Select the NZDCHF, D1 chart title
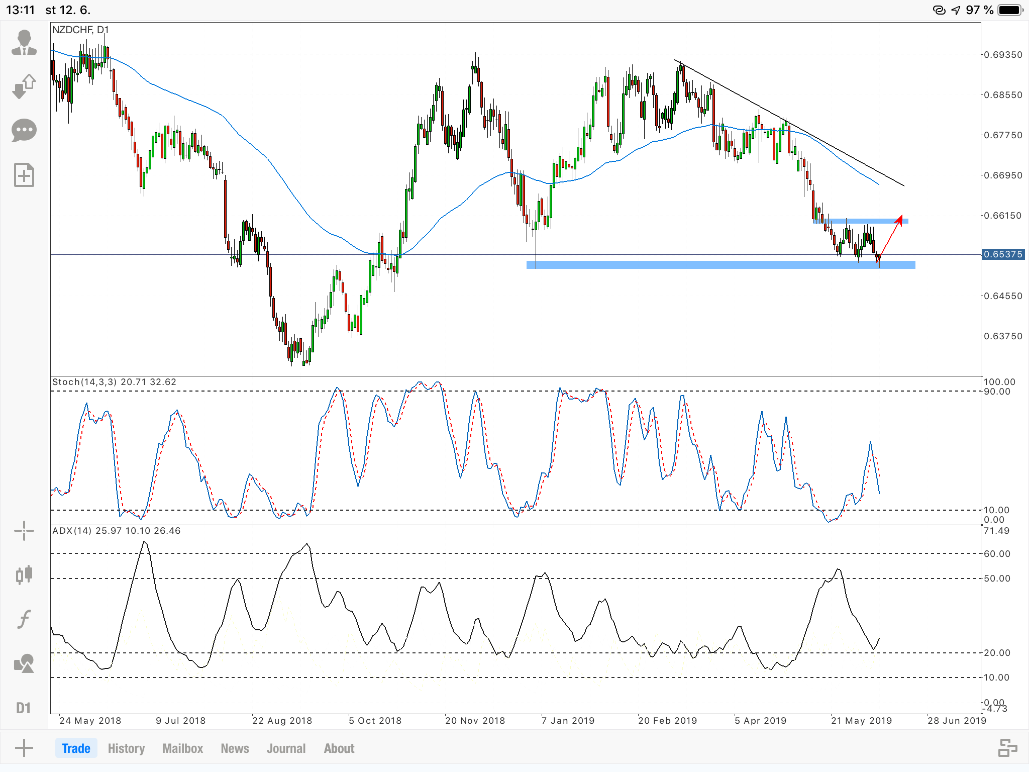Image resolution: width=1029 pixels, height=772 pixels. [80, 30]
